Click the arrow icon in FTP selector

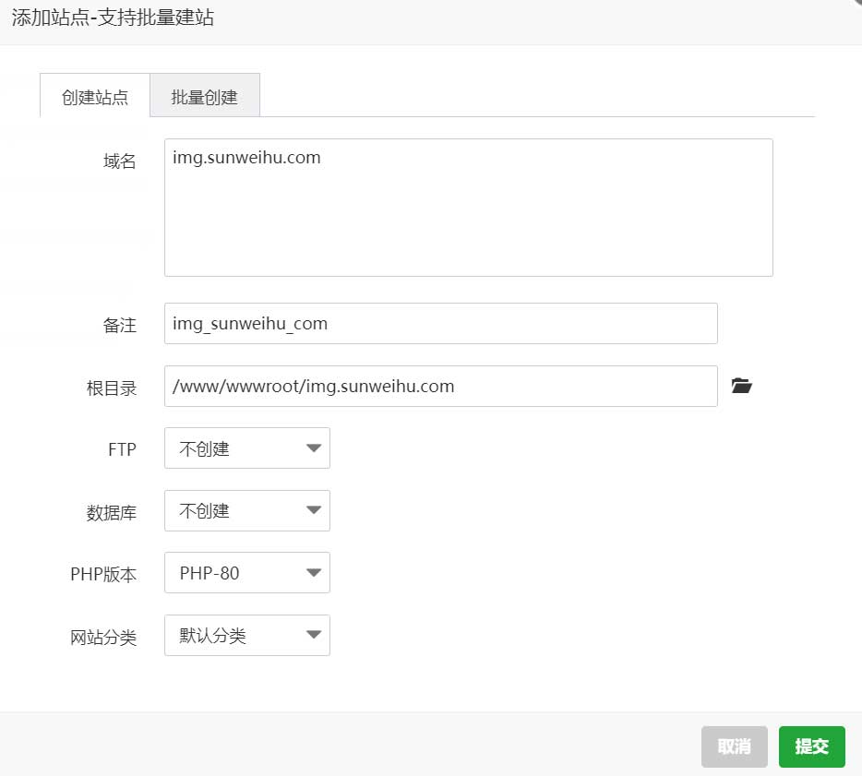[314, 448]
